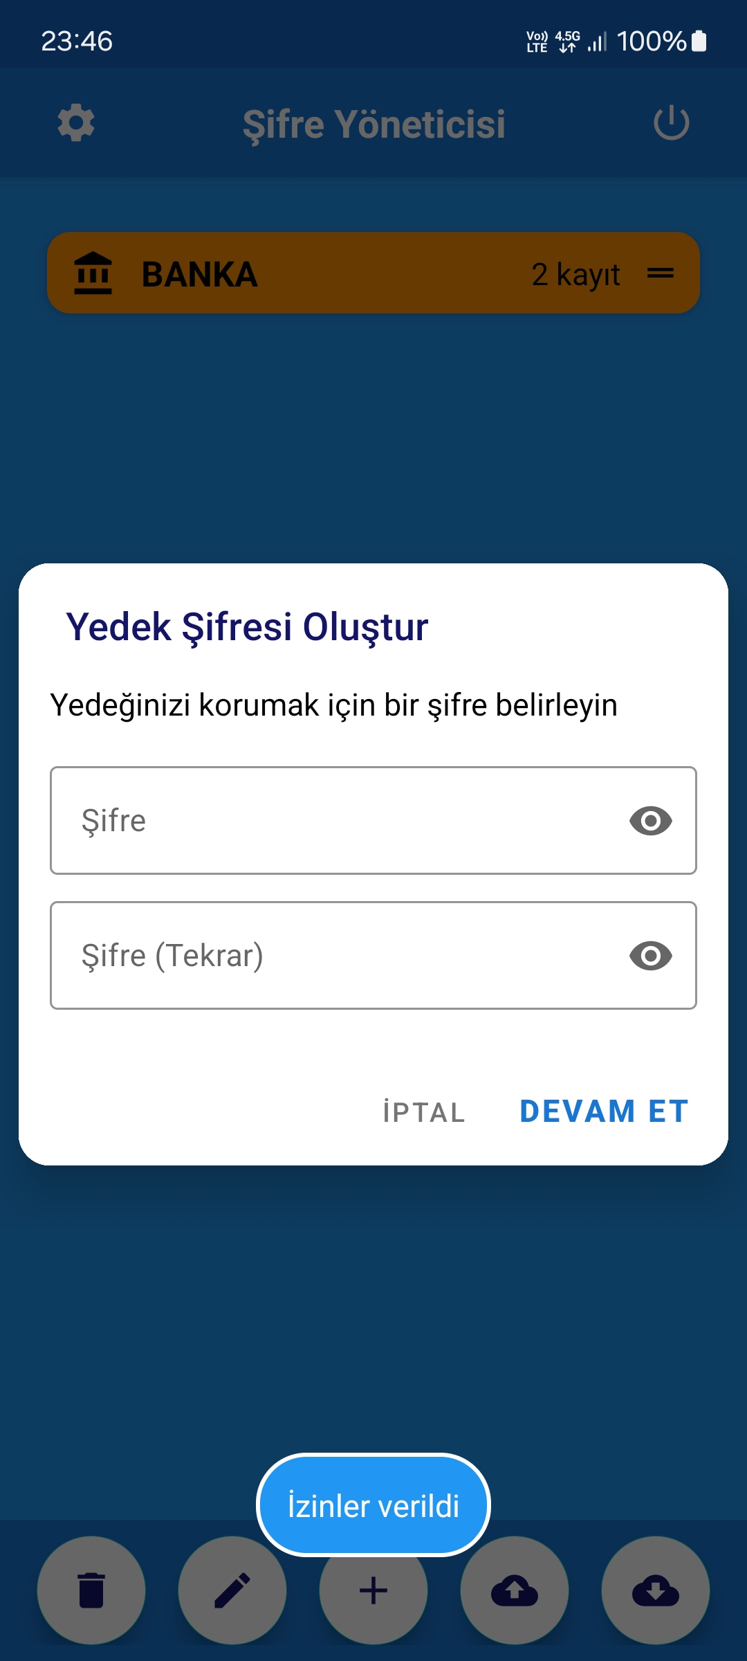Tap the trash delete button
This screenshot has width=747, height=1661.
tap(91, 1590)
